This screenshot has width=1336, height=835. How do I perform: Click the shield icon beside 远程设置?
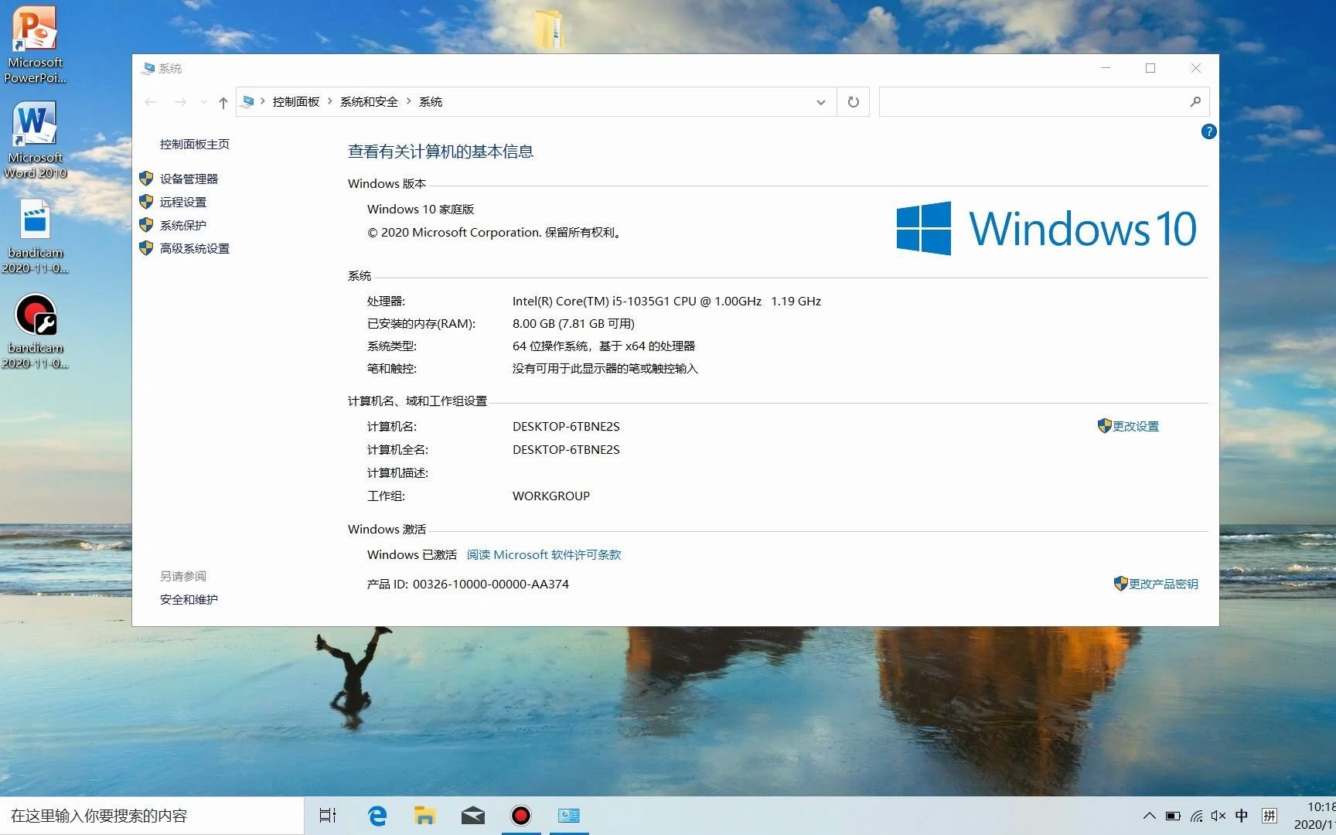coord(146,202)
